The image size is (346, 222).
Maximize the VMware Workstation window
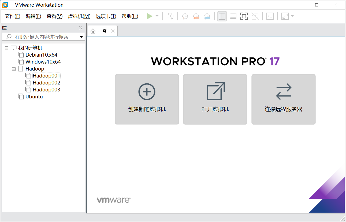(317, 5)
